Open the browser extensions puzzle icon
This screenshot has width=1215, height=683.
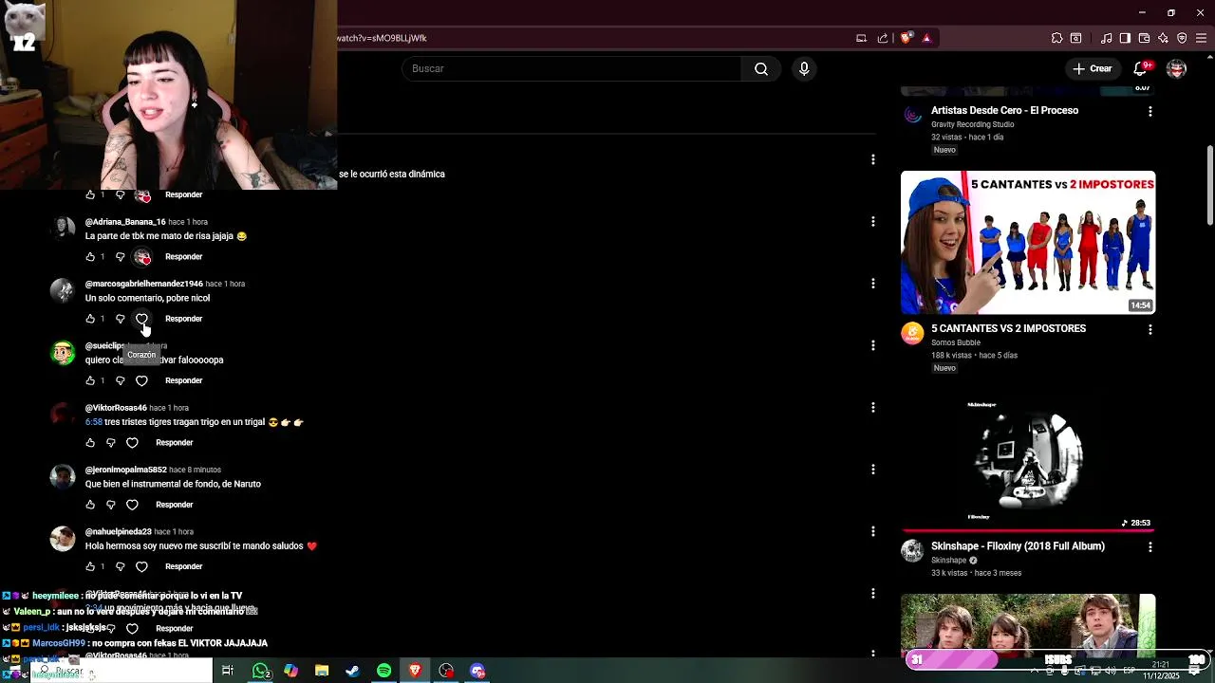click(1056, 38)
